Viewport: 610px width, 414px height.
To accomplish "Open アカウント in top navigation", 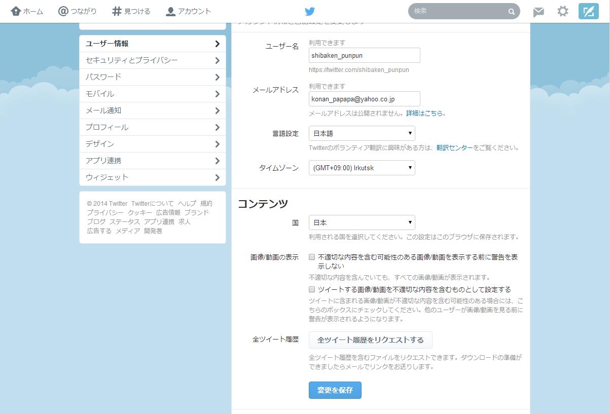I will pos(189,11).
